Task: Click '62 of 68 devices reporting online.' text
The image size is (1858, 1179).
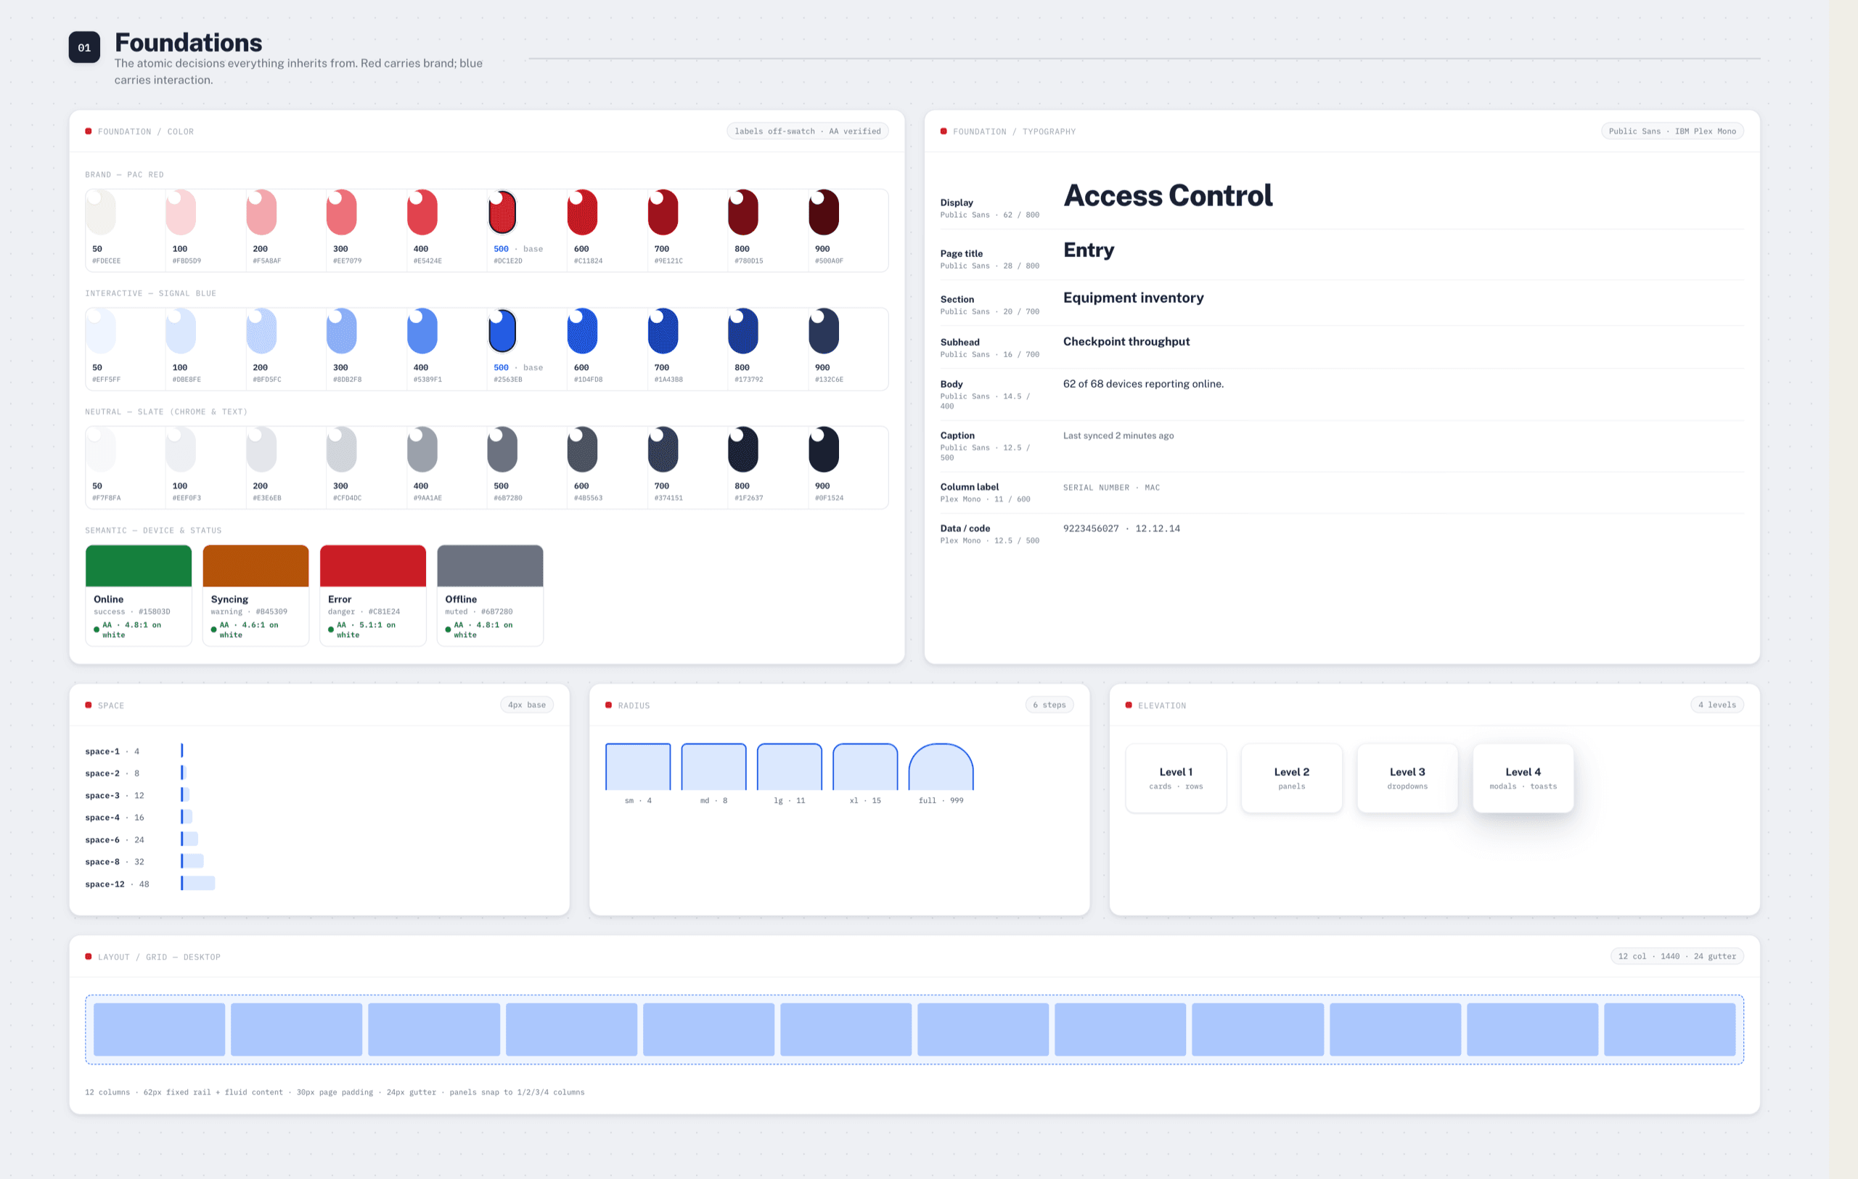Action: 1142,383
